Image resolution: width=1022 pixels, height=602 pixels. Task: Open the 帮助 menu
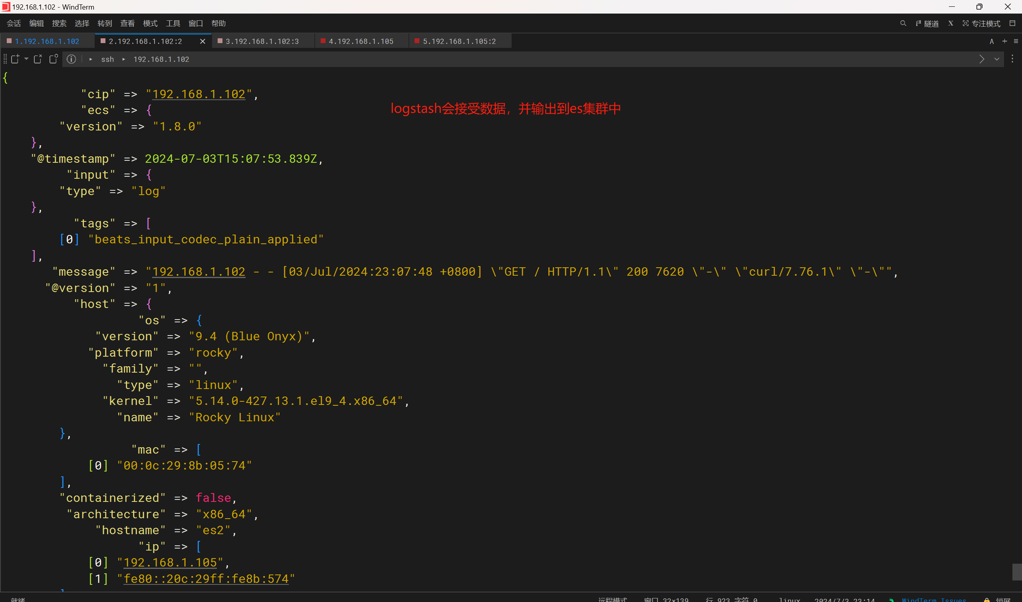tap(218, 24)
